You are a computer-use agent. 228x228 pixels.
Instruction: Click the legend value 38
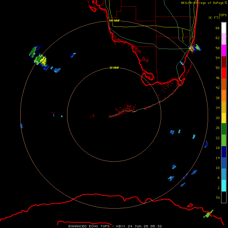pyautogui.click(x=218, y=98)
